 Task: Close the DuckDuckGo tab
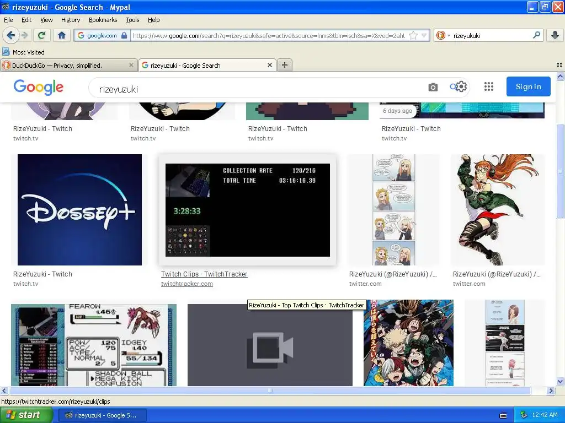[131, 65]
